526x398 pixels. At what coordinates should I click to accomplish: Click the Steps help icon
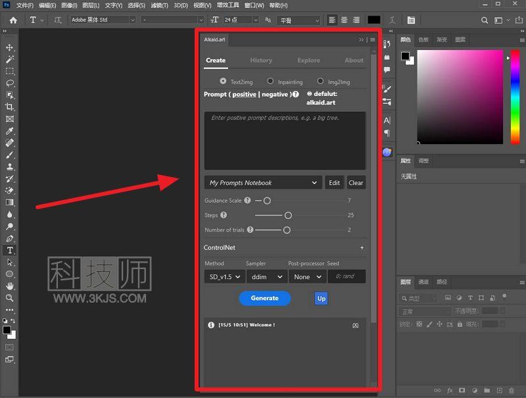(224, 215)
